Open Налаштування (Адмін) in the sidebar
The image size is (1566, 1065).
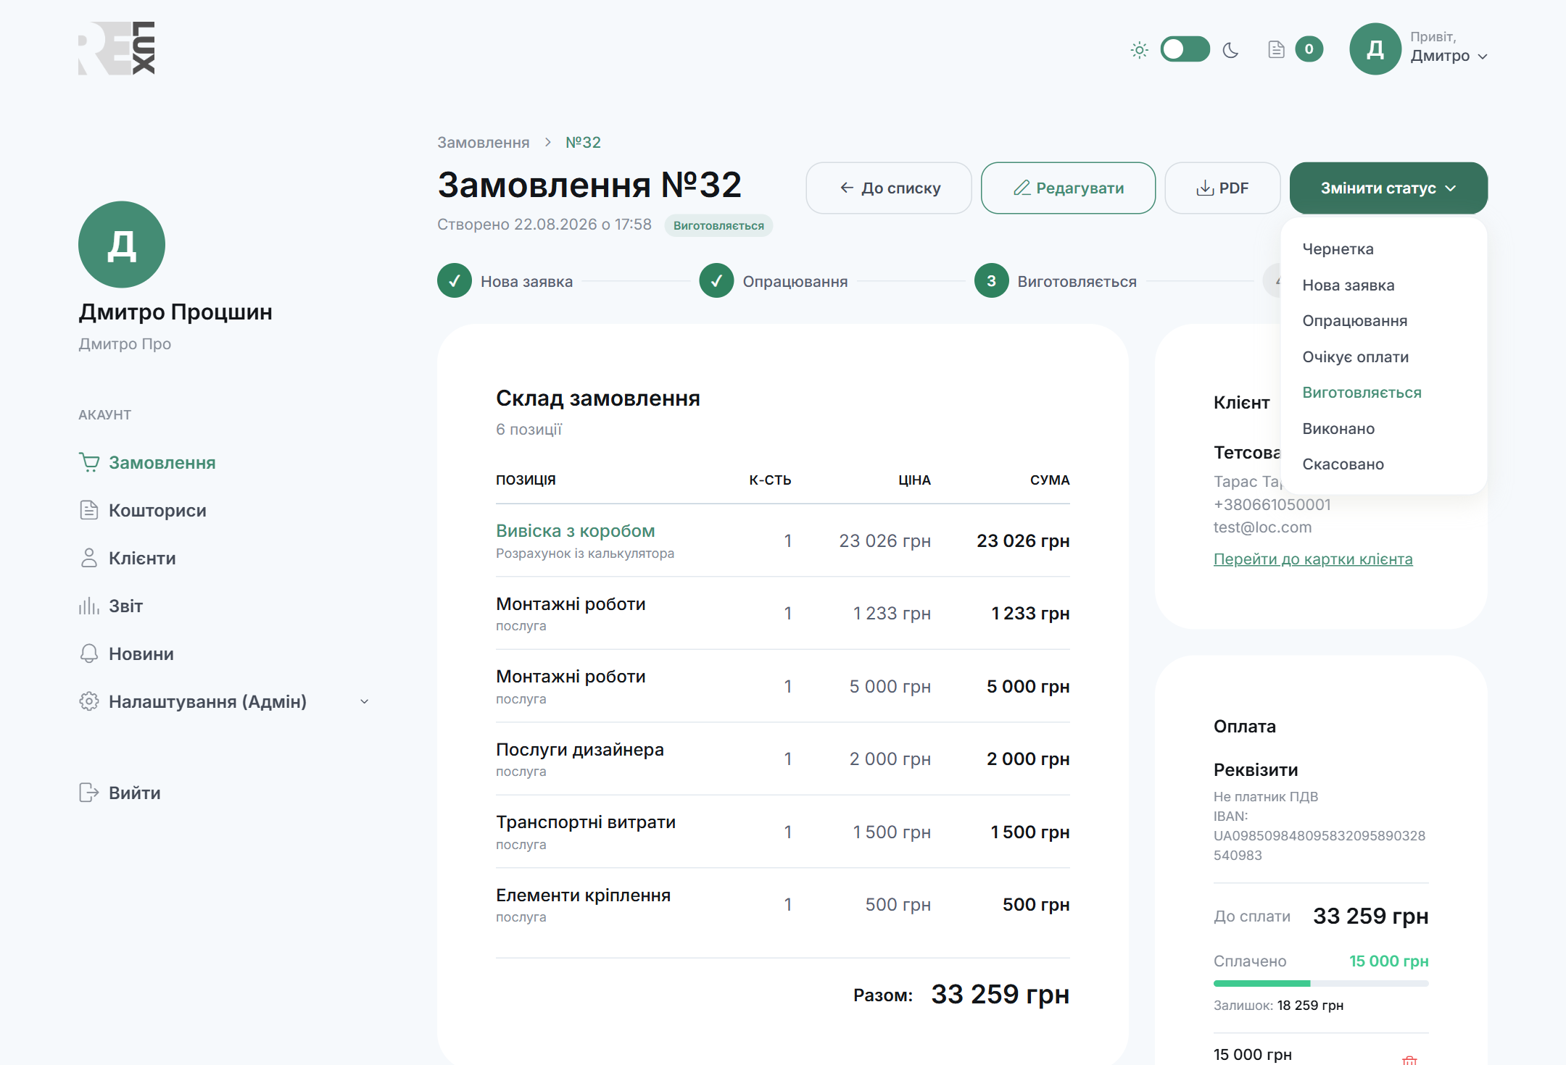[193, 701]
